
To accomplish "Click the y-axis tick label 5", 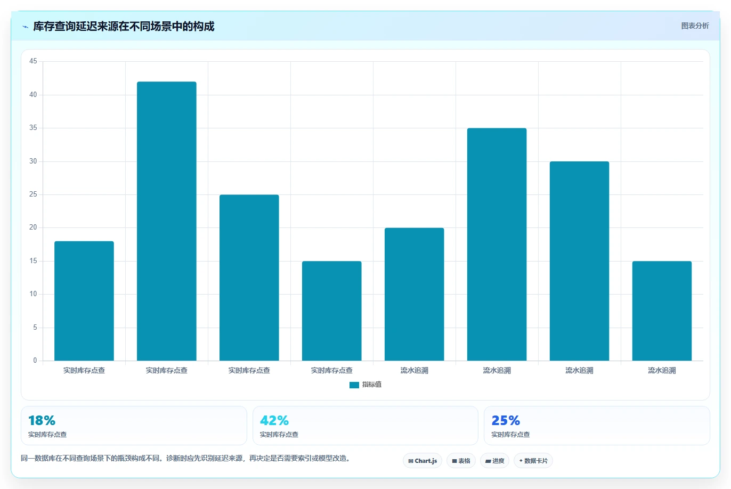I will (x=35, y=328).
